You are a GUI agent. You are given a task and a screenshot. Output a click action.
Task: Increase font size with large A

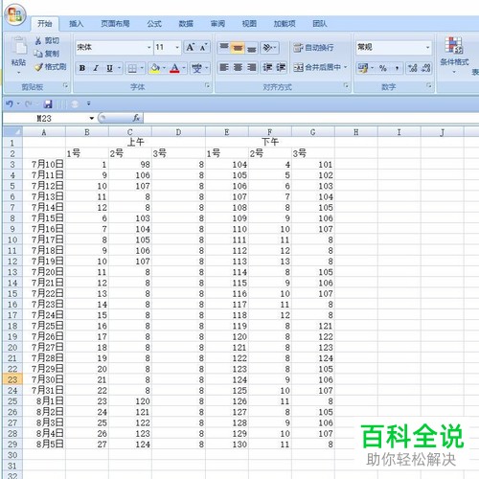click(191, 48)
